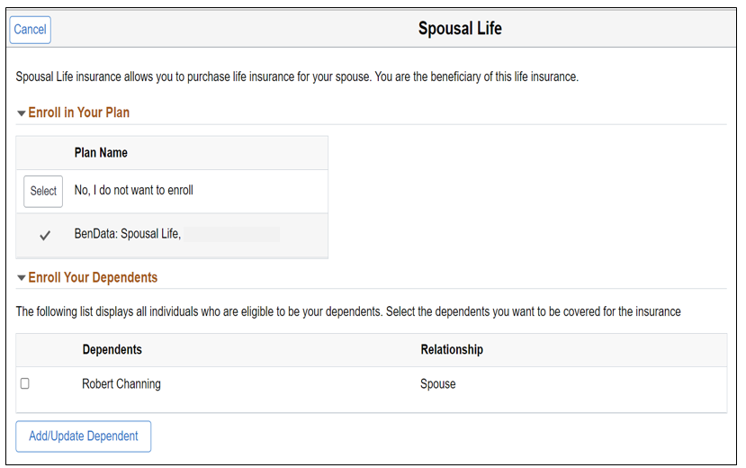746x468 pixels.
Task: Collapse the Enroll in Your Plan section arrow
Action: click(x=22, y=113)
